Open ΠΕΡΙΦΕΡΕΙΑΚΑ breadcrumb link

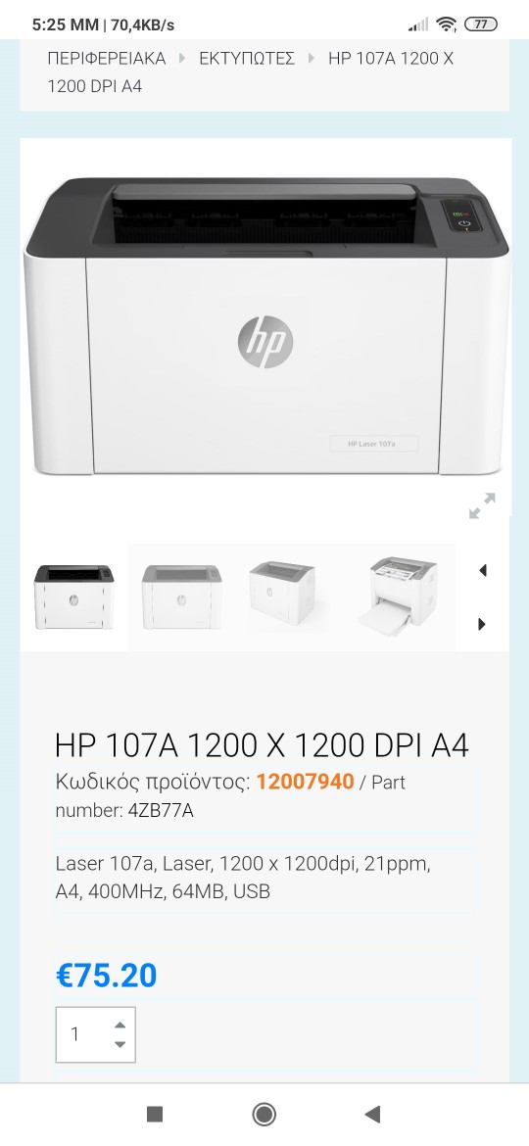pos(107,59)
